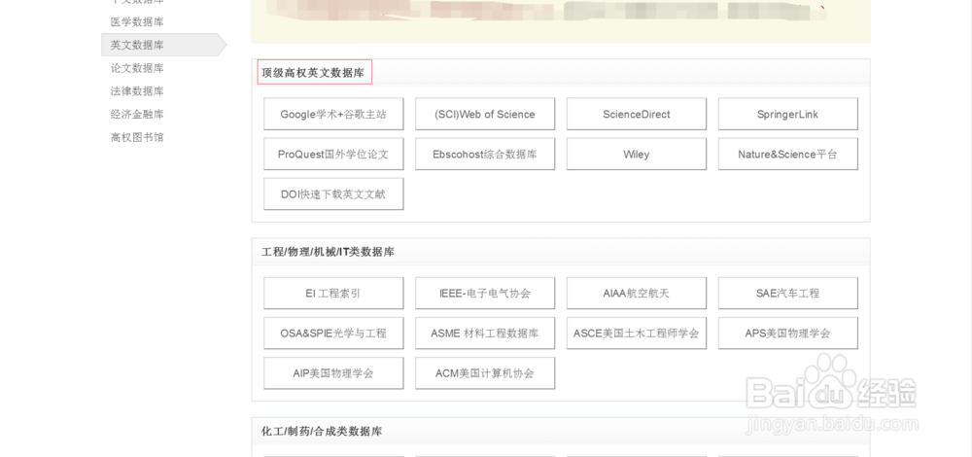Open APS美国物理学会 database
Image resolution: width=972 pixels, height=457 pixels.
point(788,334)
